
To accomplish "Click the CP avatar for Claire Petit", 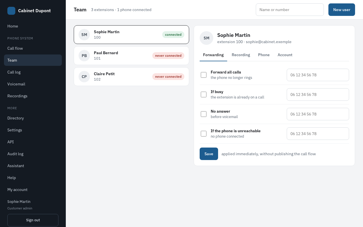I will 84,77.
